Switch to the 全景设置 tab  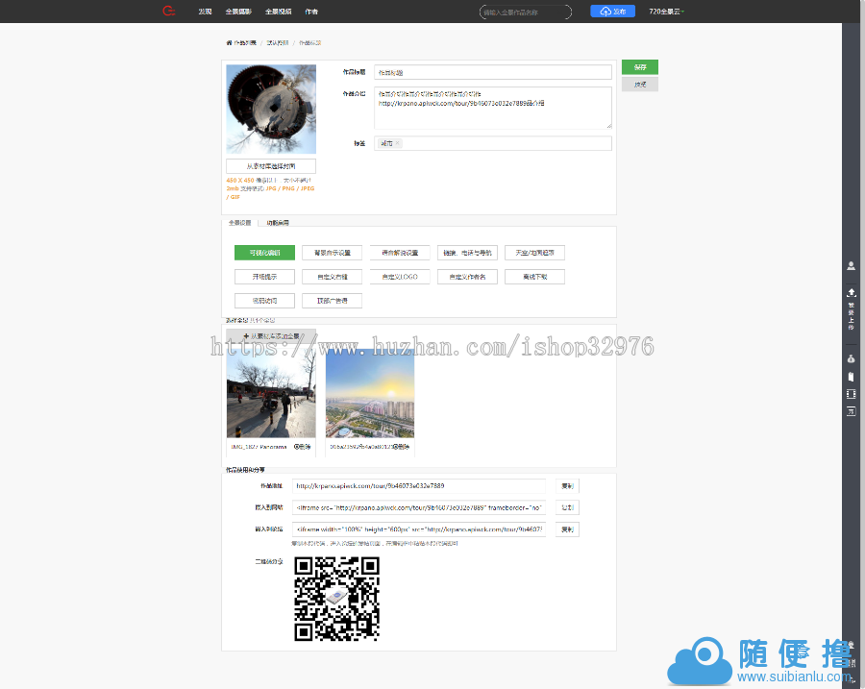click(240, 223)
